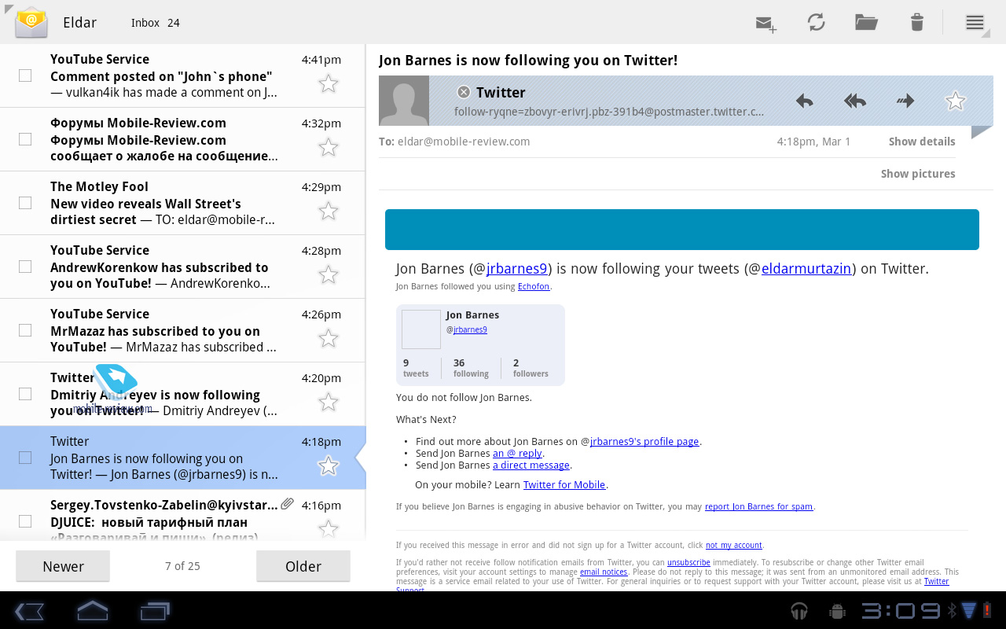Viewport: 1006px width, 629px height.
Task: Select the Comment posted email checkbox
Action: pyautogui.click(x=25, y=75)
